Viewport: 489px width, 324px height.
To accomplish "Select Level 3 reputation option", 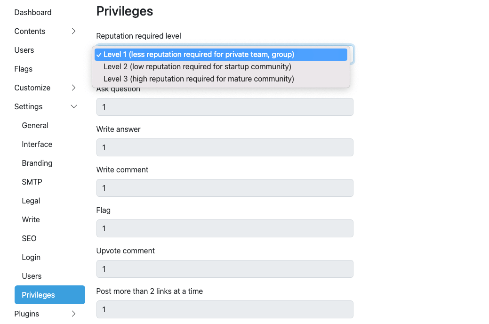I will point(198,79).
